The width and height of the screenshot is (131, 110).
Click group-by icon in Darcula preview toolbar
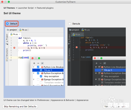pos(105,63)
